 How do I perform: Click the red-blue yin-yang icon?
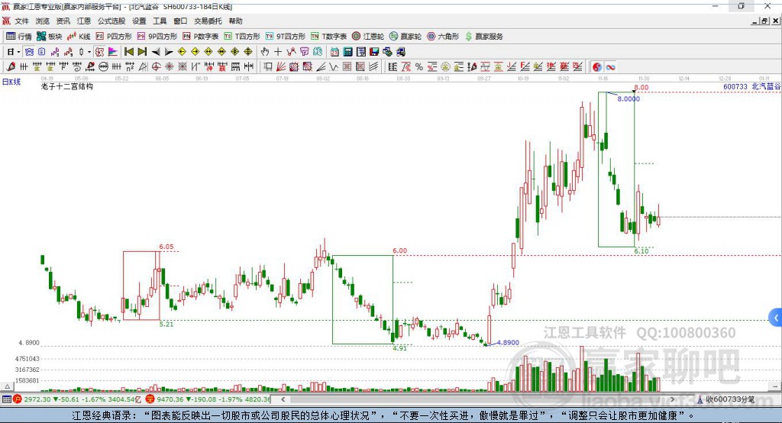click(597, 67)
